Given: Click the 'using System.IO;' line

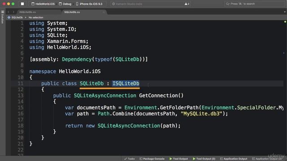Looking at the screenshot, I should [53, 29].
